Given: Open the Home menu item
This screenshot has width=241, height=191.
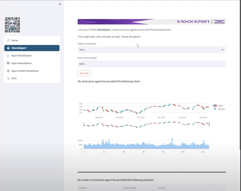Looking at the screenshot, I should tap(32, 40).
